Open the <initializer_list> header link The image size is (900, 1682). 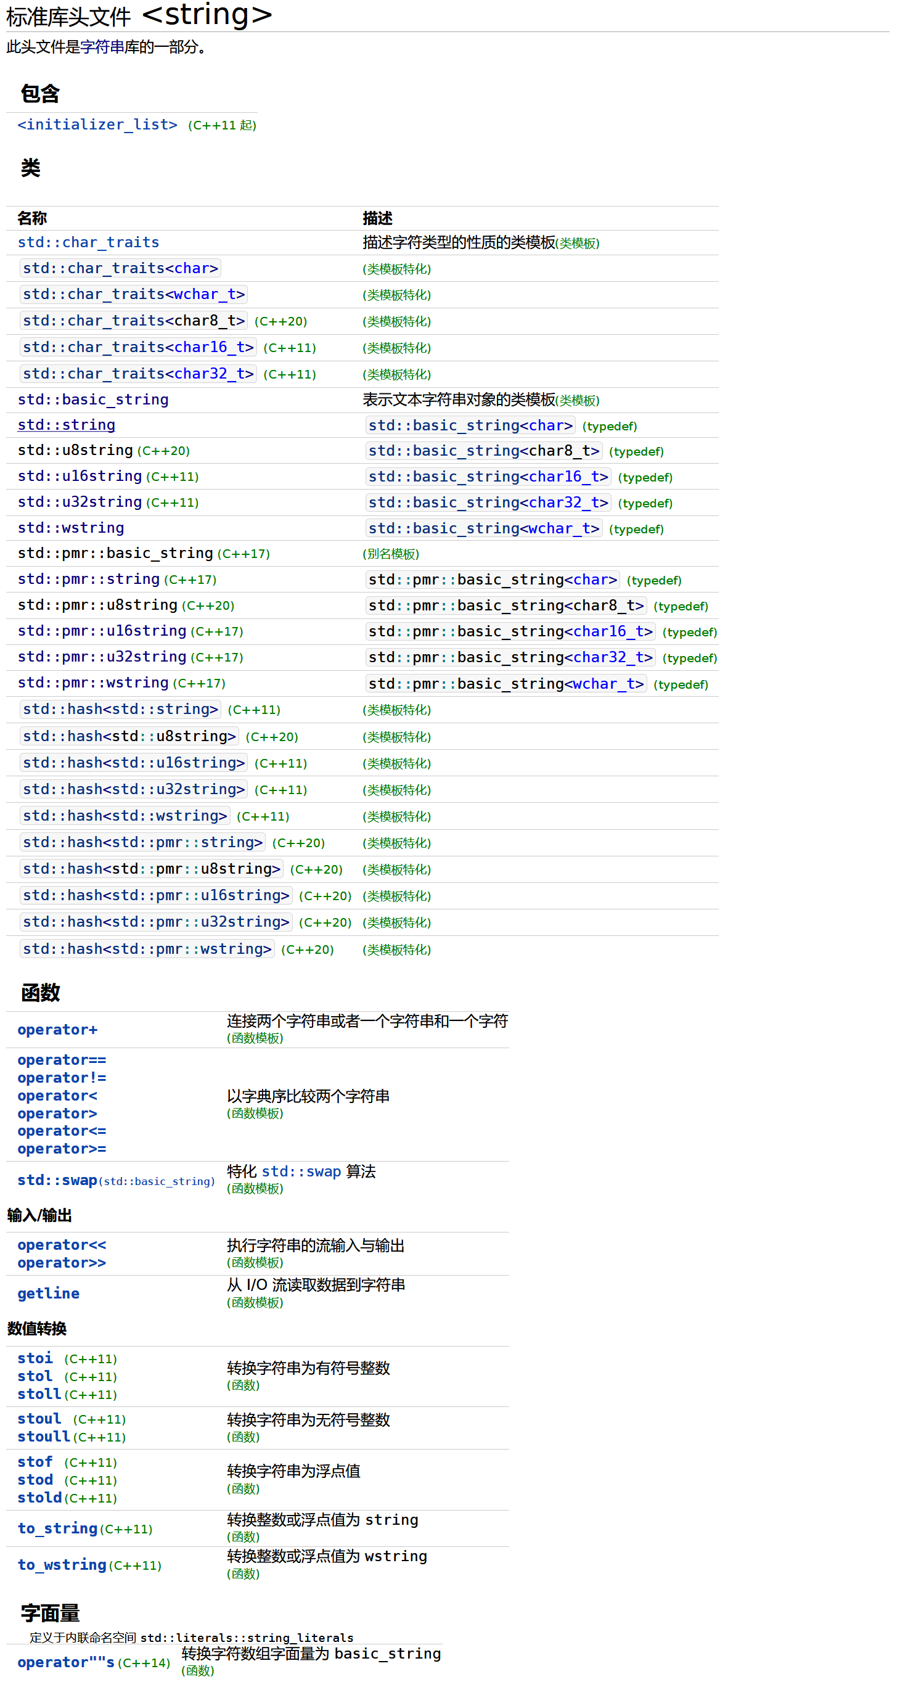pos(97,125)
